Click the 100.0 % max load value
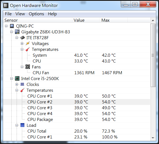The image size is (159, 144). (x=110, y=137)
